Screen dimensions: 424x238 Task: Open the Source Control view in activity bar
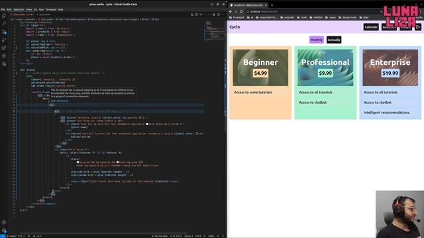pos(4,32)
